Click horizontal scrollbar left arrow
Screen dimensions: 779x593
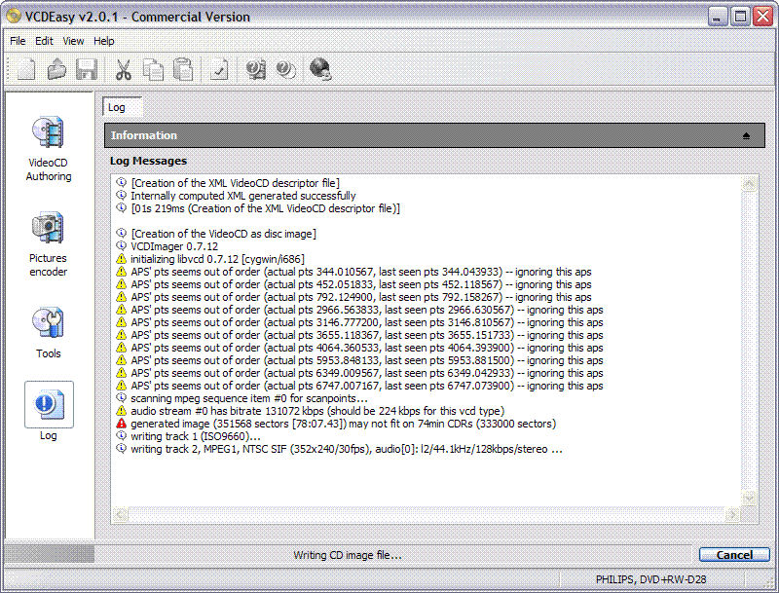(120, 514)
